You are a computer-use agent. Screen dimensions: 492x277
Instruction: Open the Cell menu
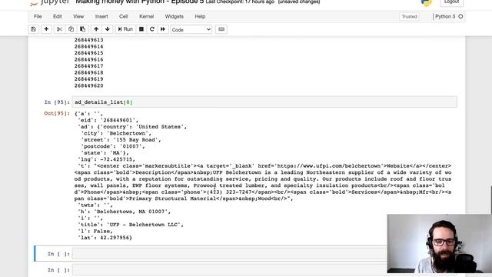(x=123, y=16)
